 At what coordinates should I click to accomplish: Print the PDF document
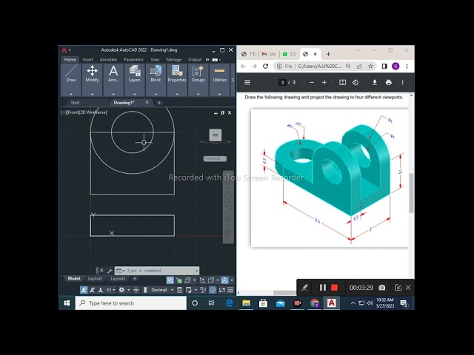pos(388,82)
